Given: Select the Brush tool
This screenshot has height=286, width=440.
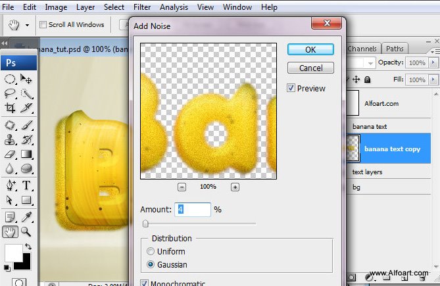Looking at the screenshot, I should pos(26,126).
